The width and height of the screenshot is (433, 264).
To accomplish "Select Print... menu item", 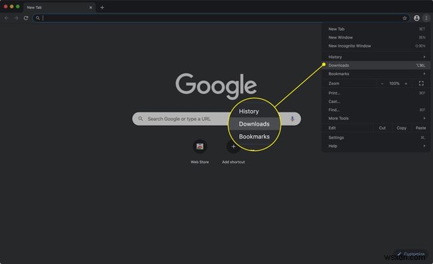I will click(x=376, y=93).
